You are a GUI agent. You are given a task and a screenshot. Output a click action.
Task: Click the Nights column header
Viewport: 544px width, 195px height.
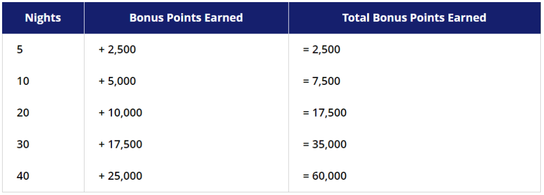[x=43, y=17]
